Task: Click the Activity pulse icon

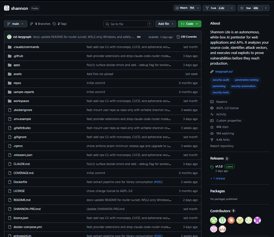Action: 212,114
